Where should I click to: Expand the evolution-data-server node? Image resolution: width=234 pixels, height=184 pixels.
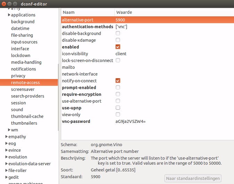click(6, 164)
